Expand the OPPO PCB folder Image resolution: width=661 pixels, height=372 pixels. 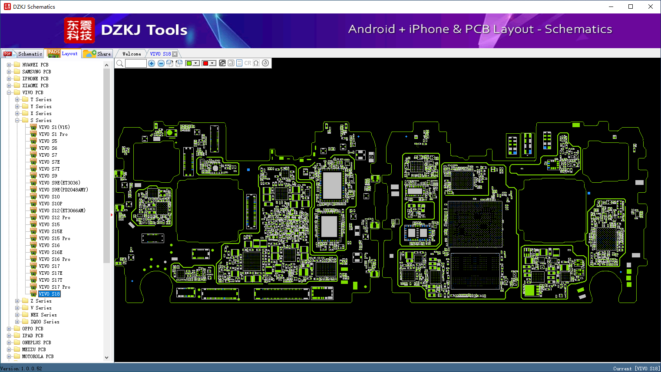tap(9, 329)
